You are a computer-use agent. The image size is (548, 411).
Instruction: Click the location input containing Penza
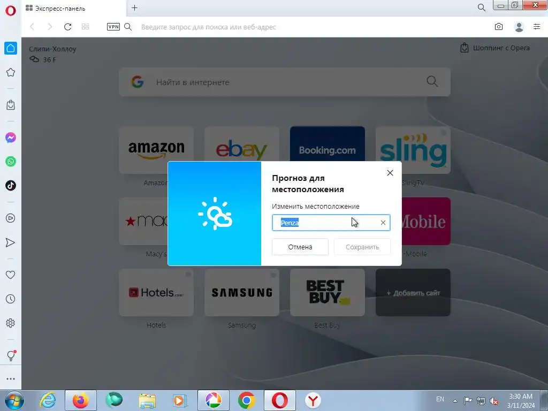point(331,223)
